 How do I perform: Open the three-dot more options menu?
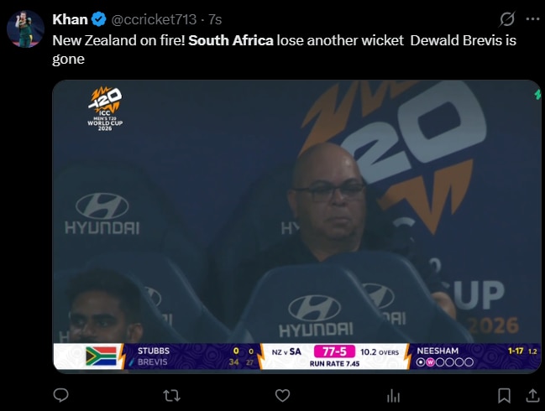pyautogui.click(x=532, y=19)
